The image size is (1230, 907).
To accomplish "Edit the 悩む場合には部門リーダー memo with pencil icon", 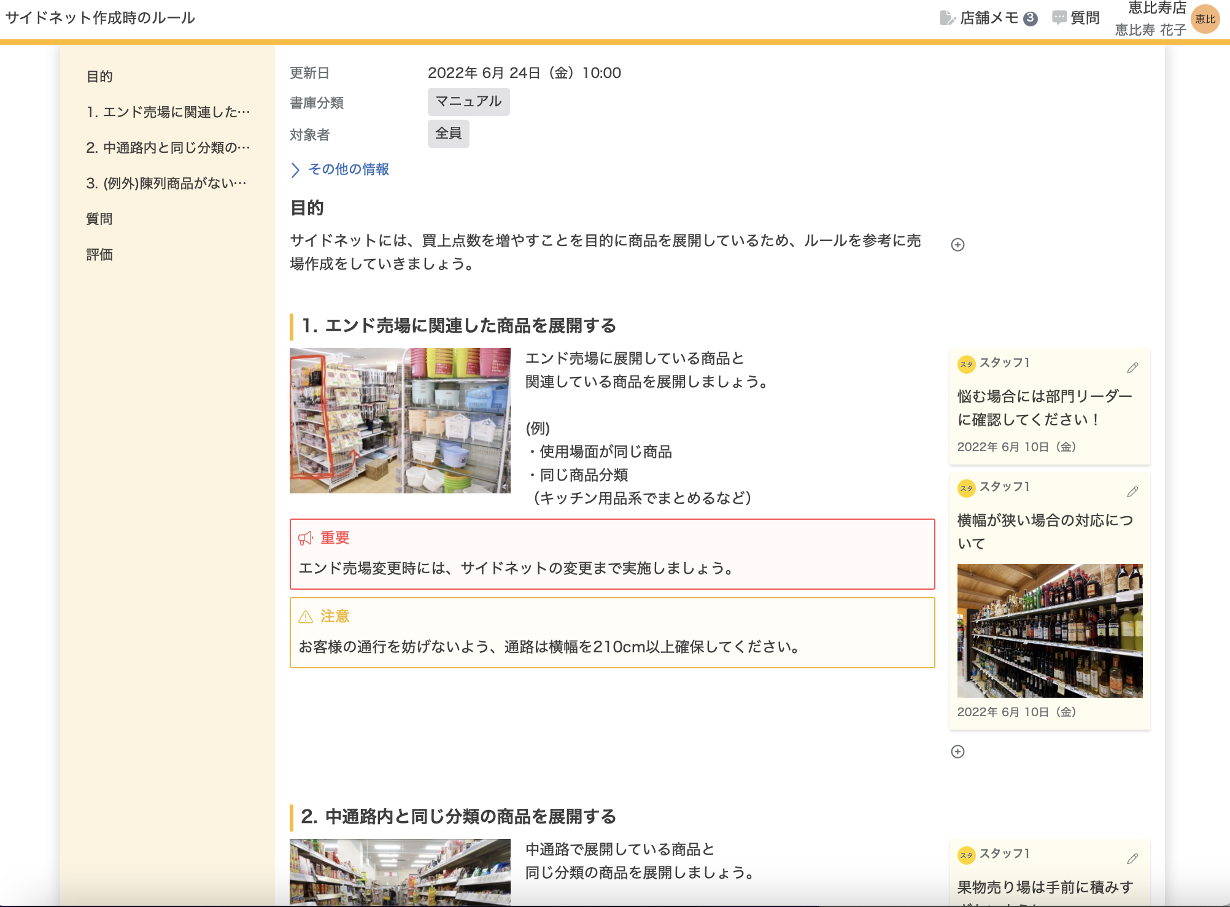I will [1132, 368].
